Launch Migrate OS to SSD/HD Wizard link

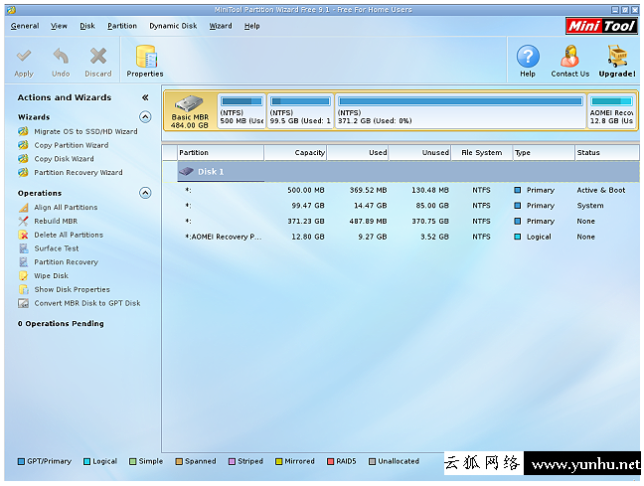[85, 131]
